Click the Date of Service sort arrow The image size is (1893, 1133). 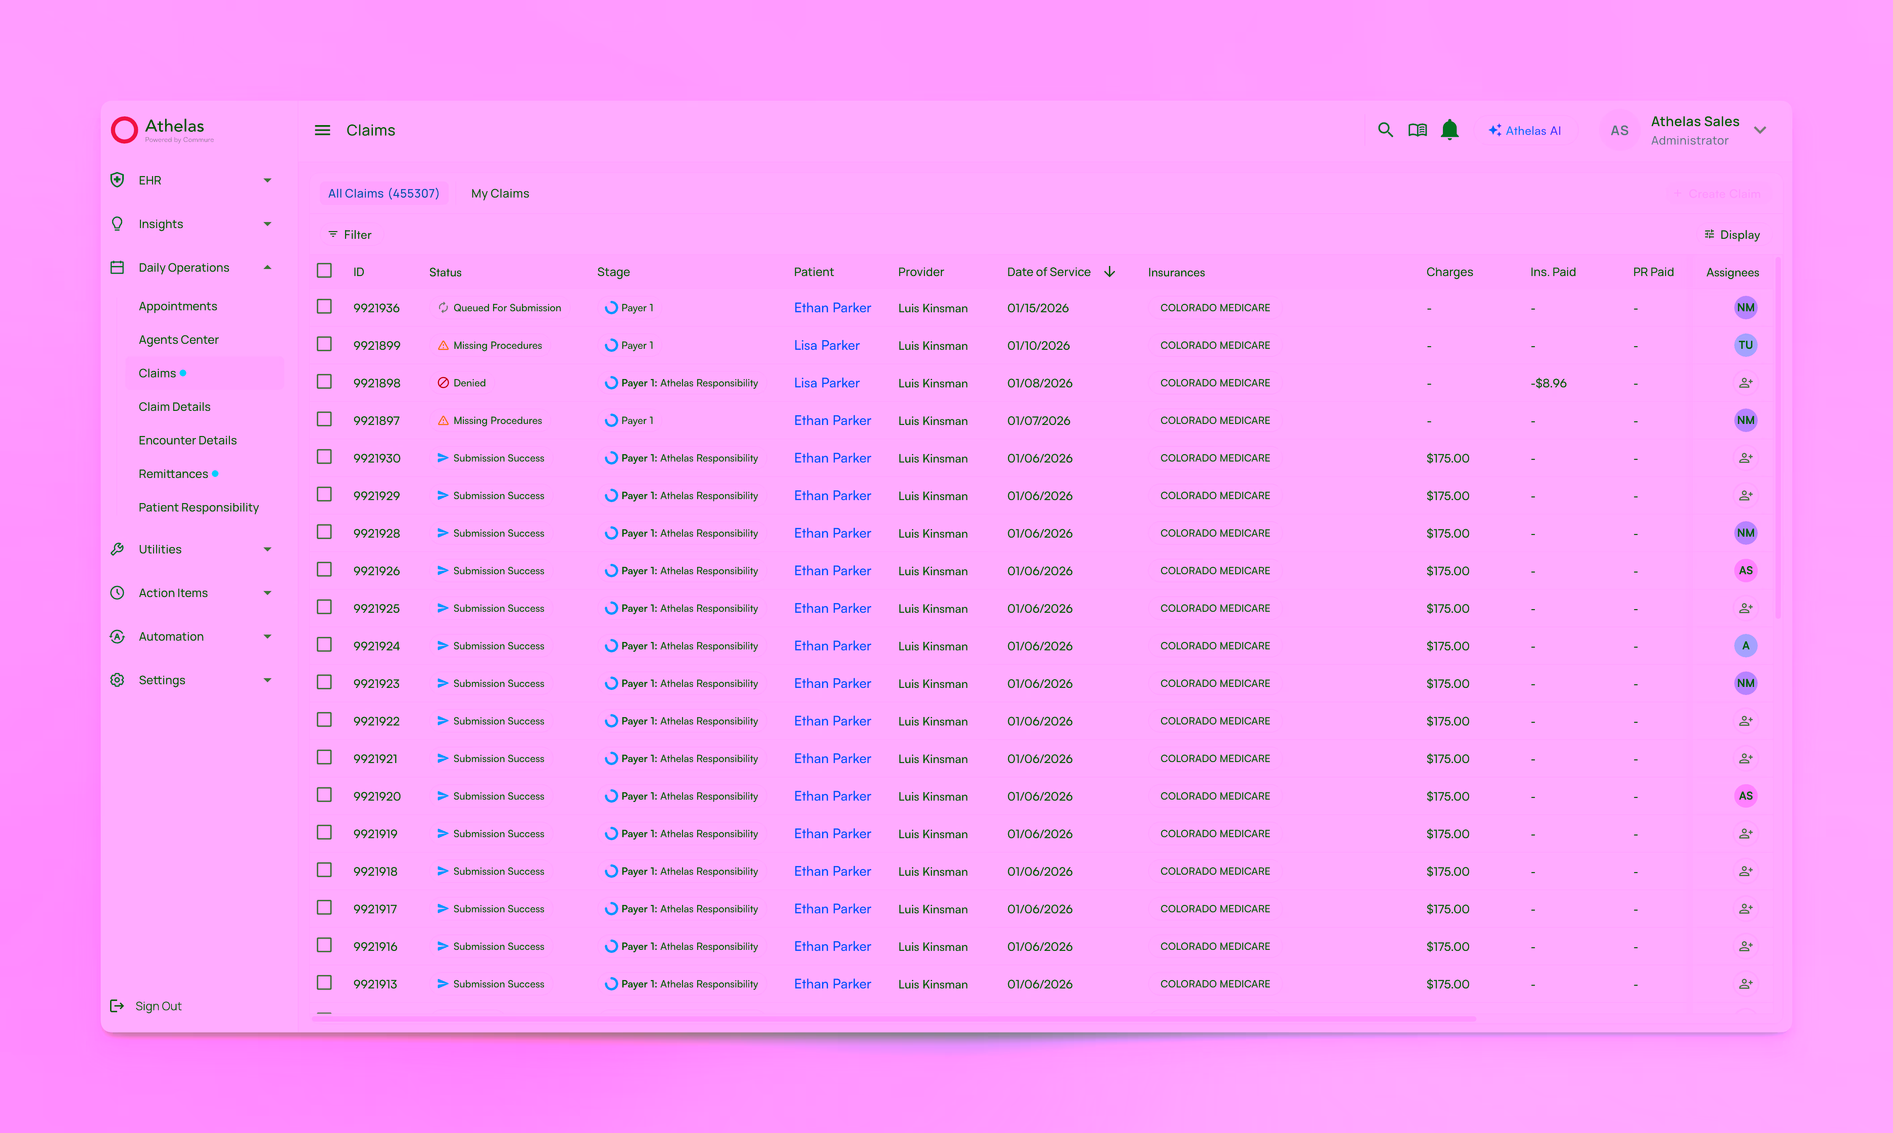click(1110, 272)
